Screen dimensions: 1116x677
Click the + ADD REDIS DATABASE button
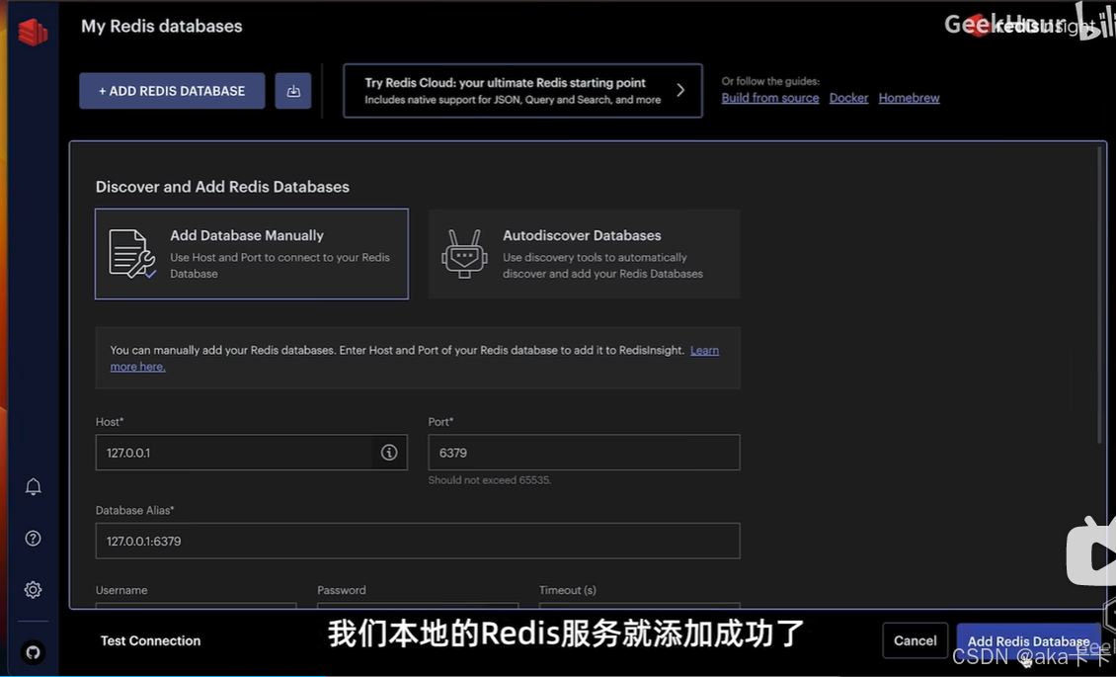click(x=172, y=90)
